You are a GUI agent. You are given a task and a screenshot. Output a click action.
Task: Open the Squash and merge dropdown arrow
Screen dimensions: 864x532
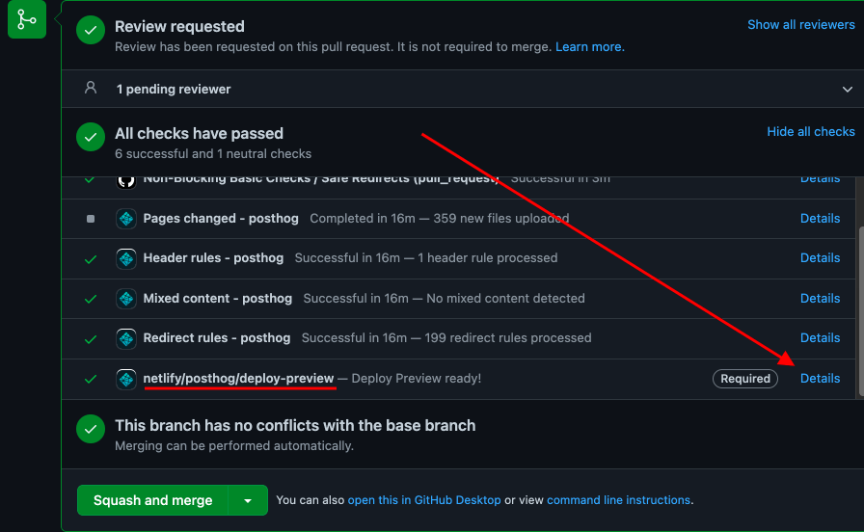248,501
